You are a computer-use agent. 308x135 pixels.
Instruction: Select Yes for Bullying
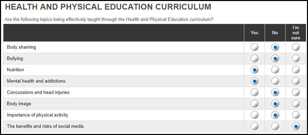[x=254, y=58]
